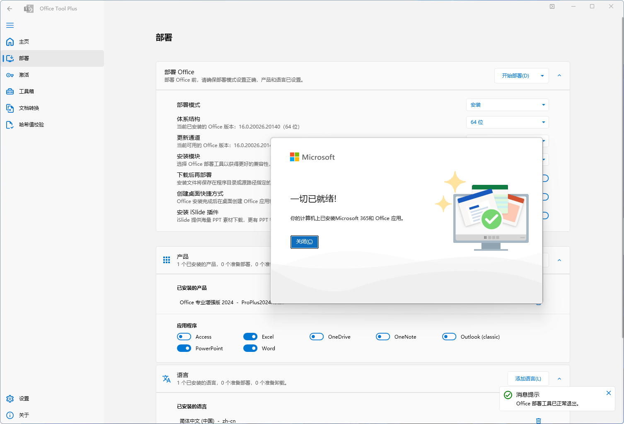Click the document conversion icon
The height and width of the screenshot is (424, 624).
10,108
